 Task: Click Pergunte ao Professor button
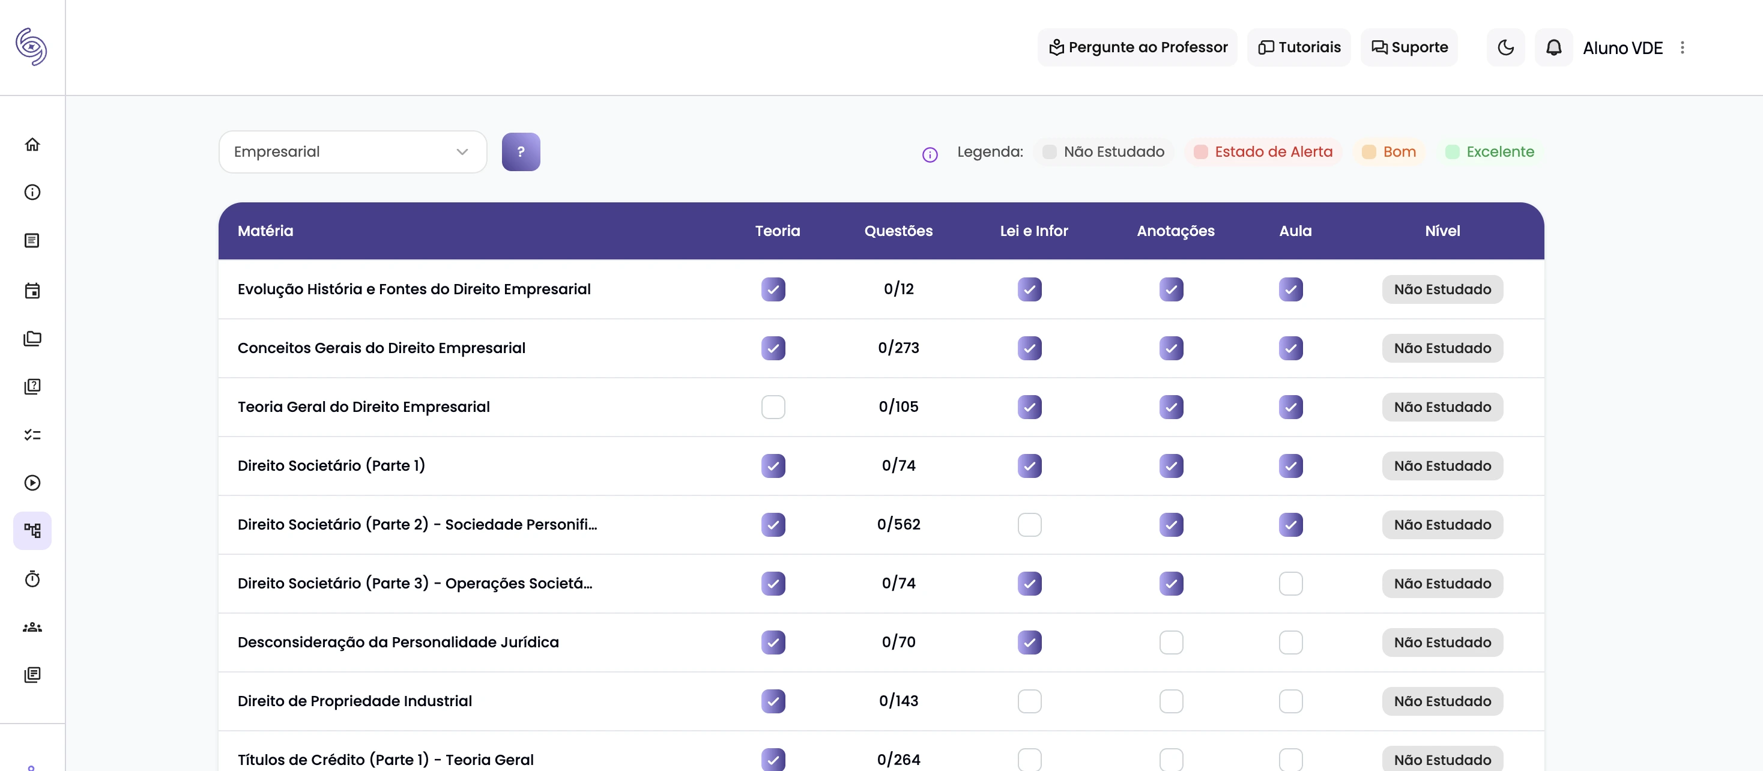click(x=1137, y=47)
